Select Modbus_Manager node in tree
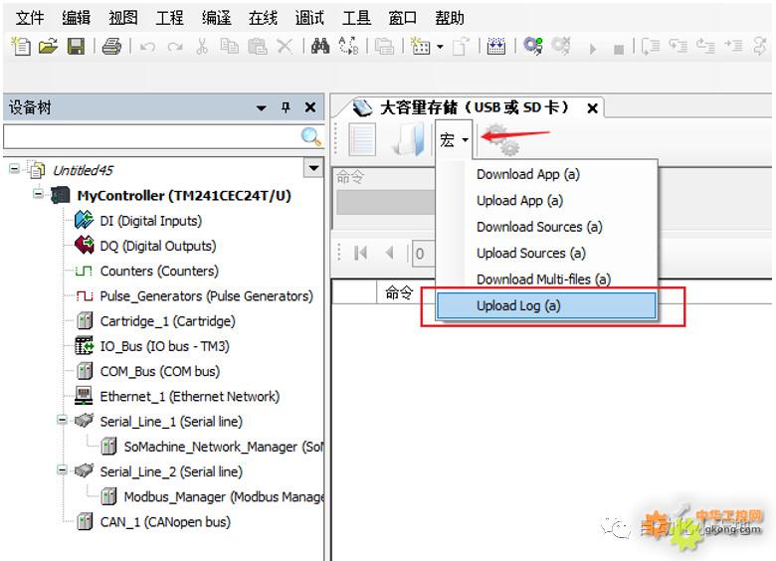This screenshot has height=561, width=776. point(224,496)
